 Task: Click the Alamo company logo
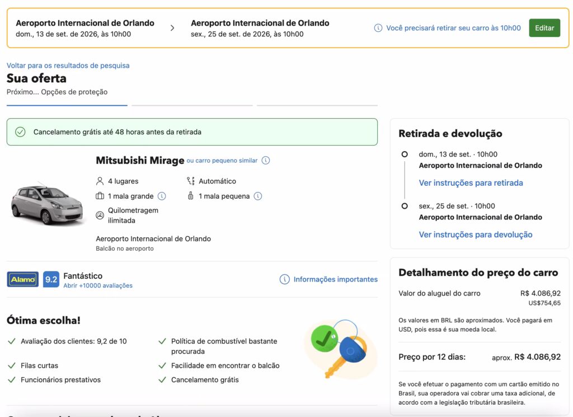(x=23, y=279)
